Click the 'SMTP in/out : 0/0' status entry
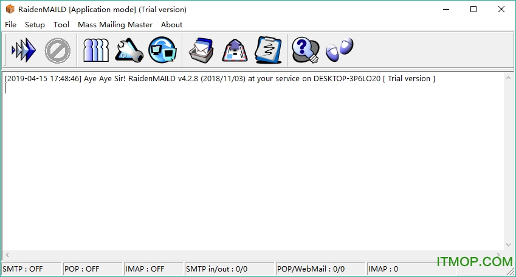The width and height of the screenshot is (516, 277). pyautogui.click(x=229, y=269)
